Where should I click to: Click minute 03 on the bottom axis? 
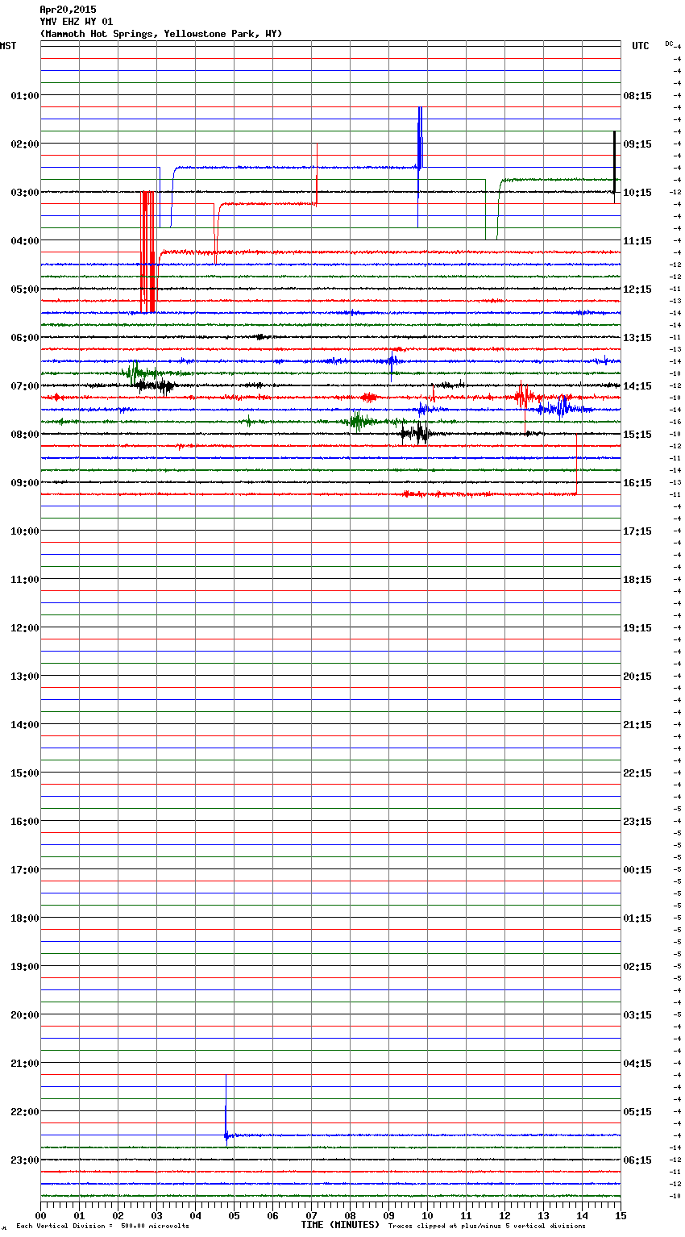pos(156,1215)
